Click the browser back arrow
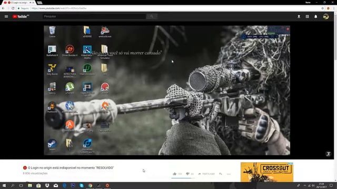Screen dimensions: 337x189 [x=3, y=8]
